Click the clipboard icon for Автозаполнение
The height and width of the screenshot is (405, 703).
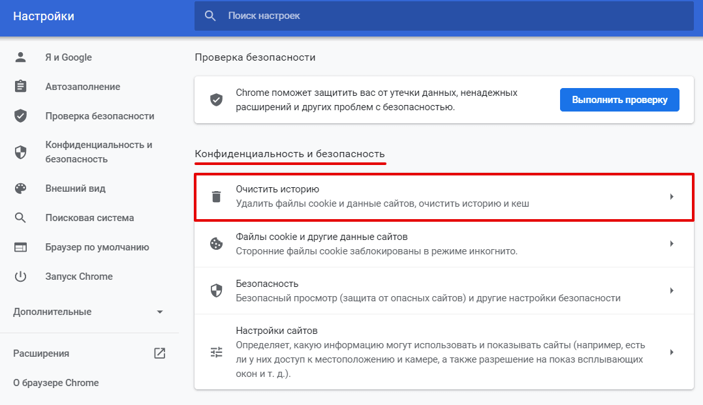(x=20, y=86)
